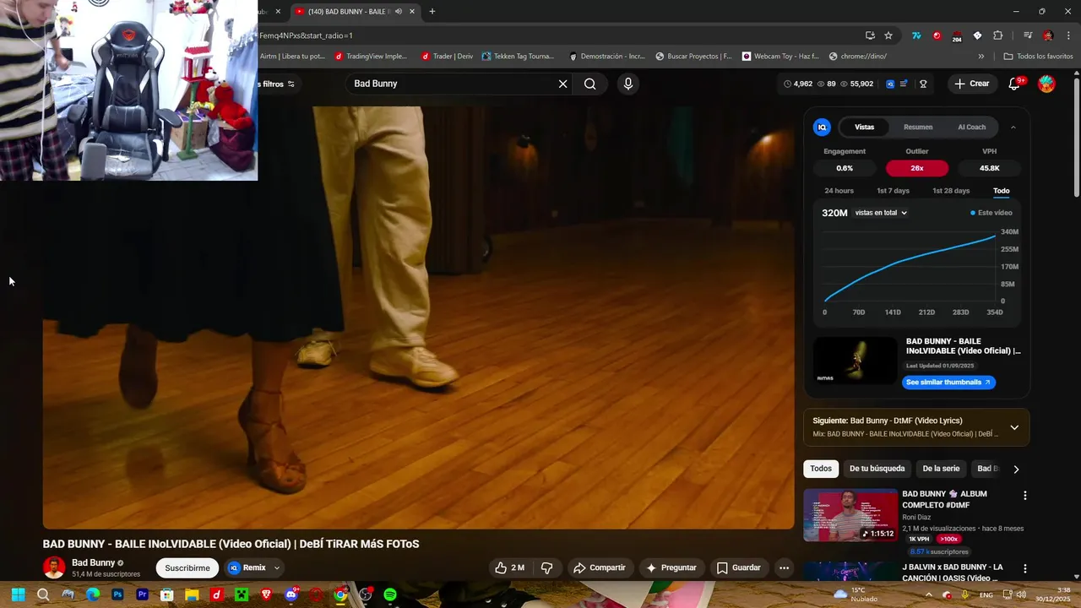Select the De tu búsqueda chip
1081x608 pixels.
point(877,469)
